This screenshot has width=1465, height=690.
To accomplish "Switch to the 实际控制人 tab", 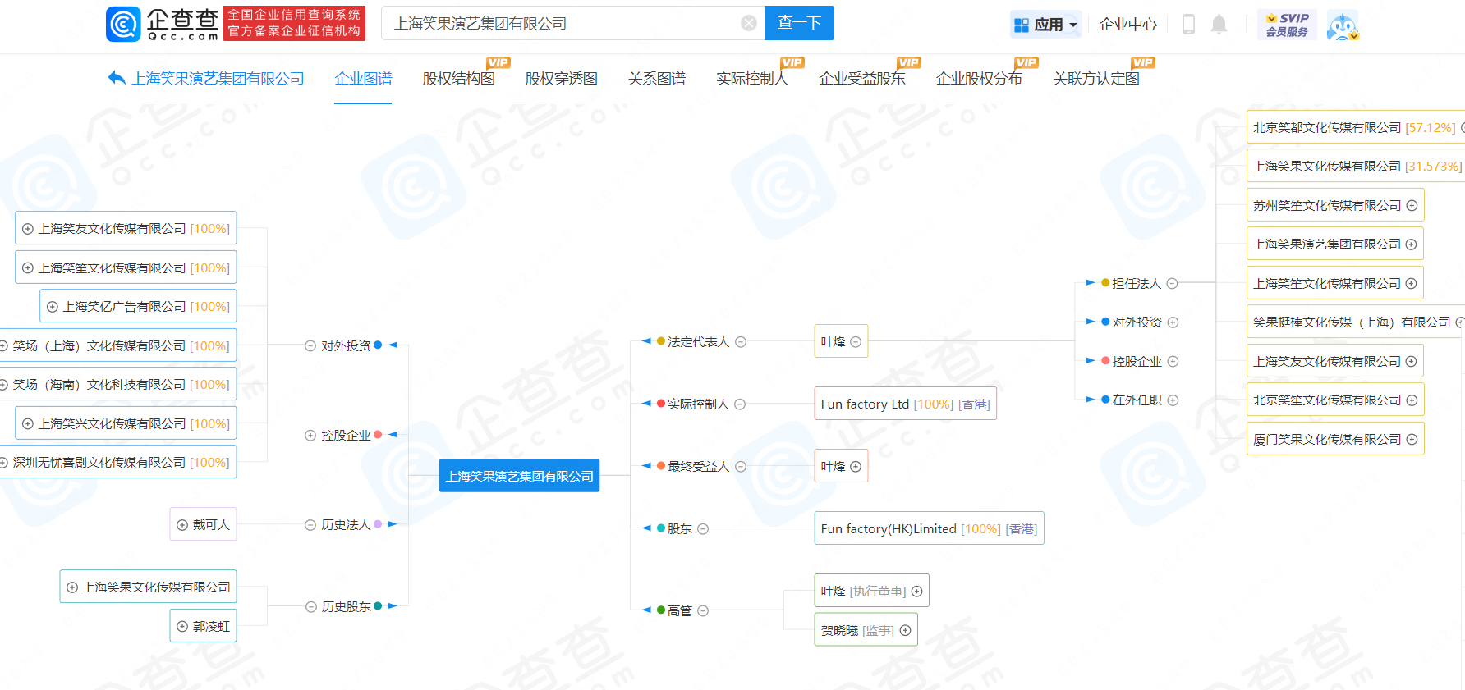I will point(752,79).
